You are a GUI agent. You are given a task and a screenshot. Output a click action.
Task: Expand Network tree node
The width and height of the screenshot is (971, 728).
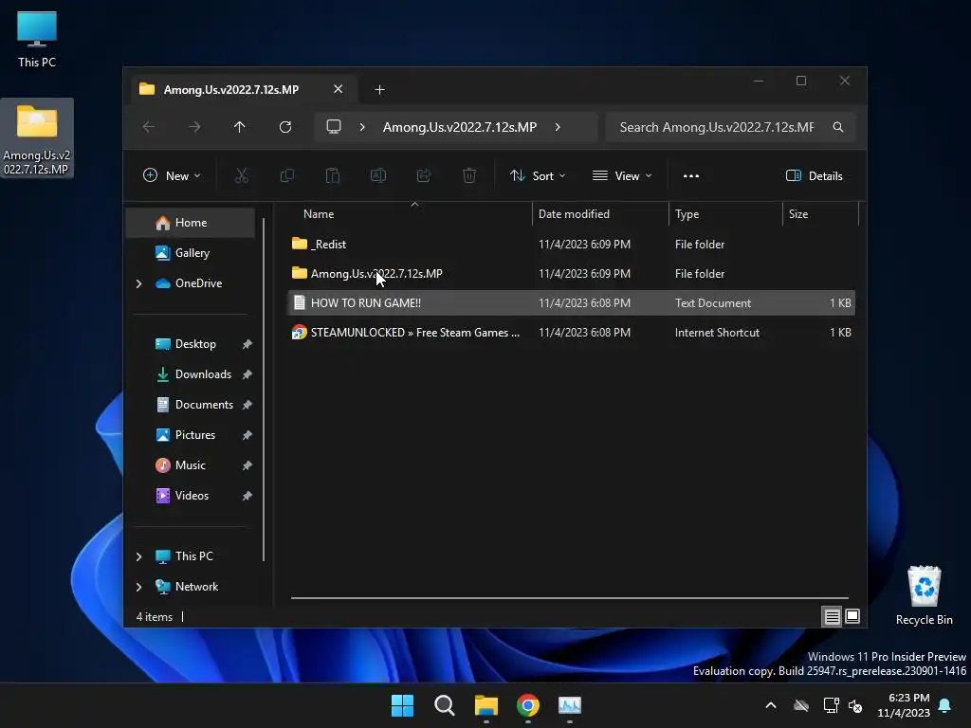click(x=138, y=587)
